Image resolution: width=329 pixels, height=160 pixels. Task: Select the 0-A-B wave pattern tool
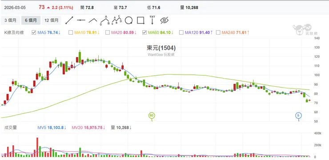105,20
